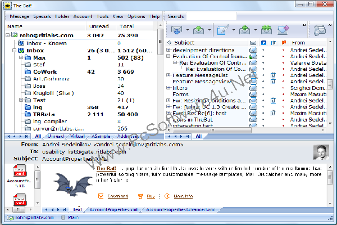Click the Send queued mail toolbar icon

[x=199, y=30]
